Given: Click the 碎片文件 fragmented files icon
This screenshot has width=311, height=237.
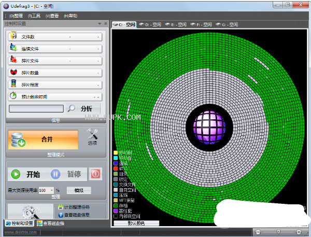Looking at the screenshot, I should tap(13, 59).
